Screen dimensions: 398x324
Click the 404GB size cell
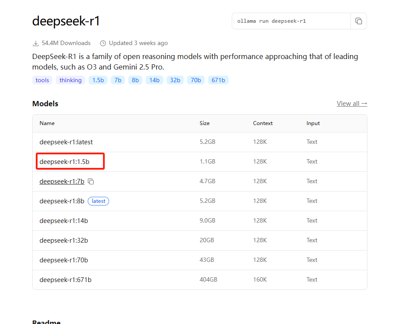click(209, 279)
